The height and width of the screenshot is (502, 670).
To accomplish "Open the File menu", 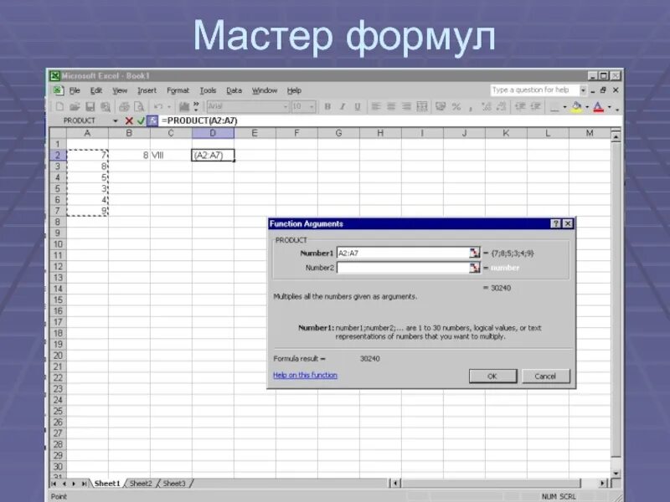I will click(75, 90).
